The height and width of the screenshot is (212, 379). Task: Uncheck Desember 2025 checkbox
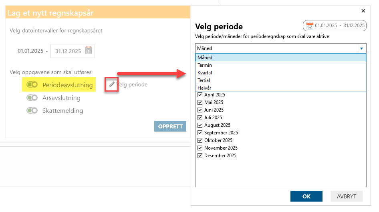coord(200,156)
